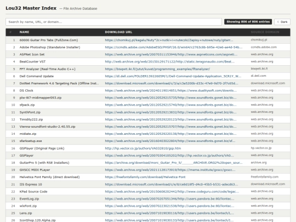This screenshot has width=296, height=222.
Task: Select the '60000 Guitar Pro Tabs (FullZone.Com)' name
Action: point(49,40)
